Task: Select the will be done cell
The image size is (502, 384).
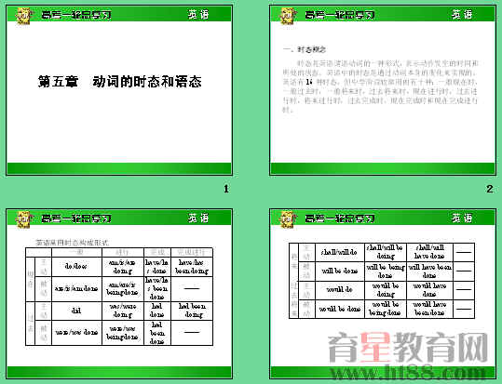Action: [340, 271]
